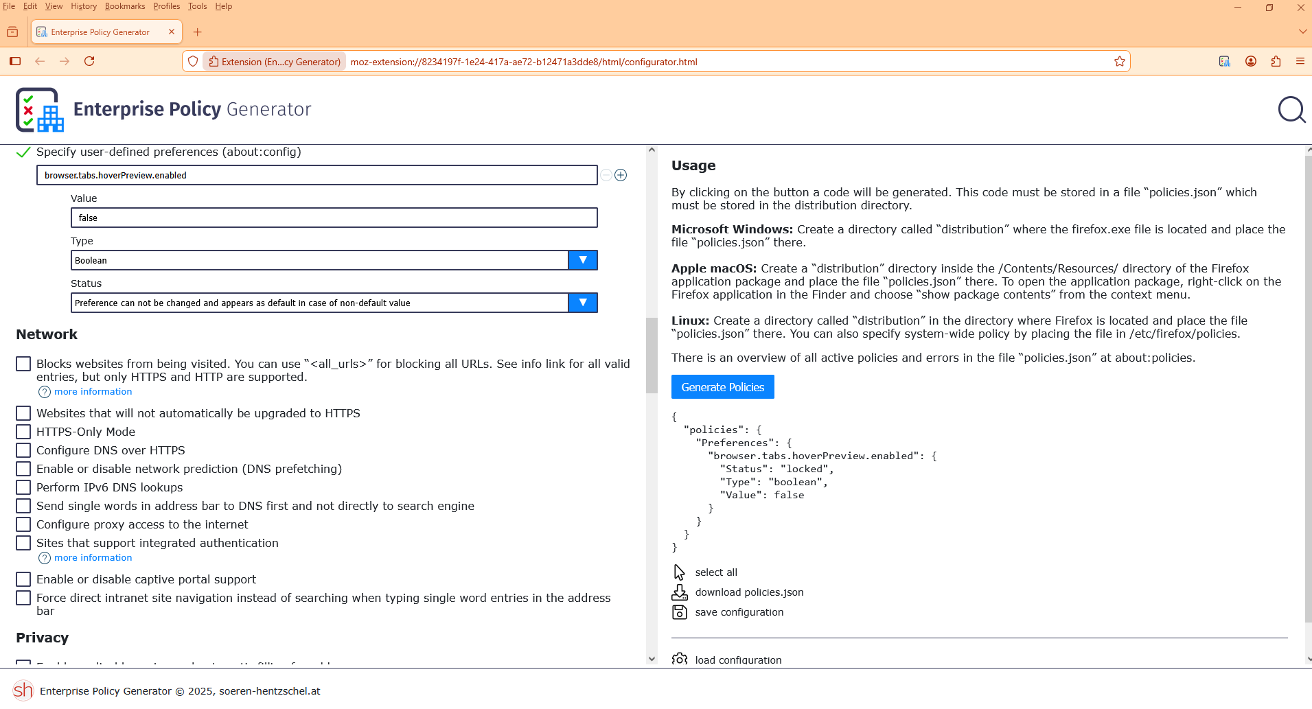The width and height of the screenshot is (1312, 709).
Task: Open the Firefox account profile icon
Action: click(1251, 62)
